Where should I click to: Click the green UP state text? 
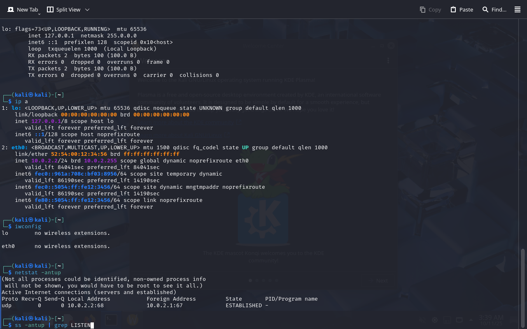[x=245, y=148]
